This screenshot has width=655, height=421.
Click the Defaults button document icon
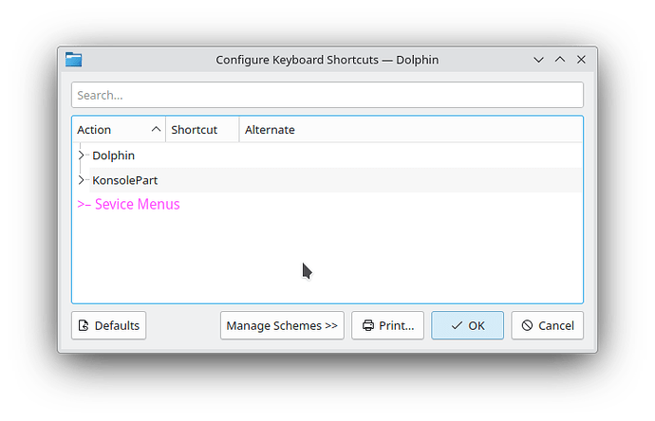click(84, 325)
